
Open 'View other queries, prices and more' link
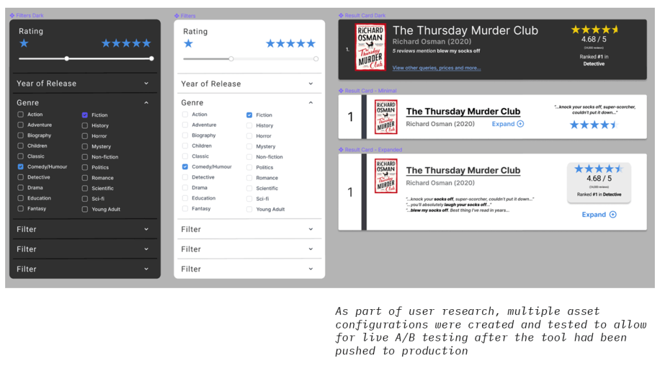pyautogui.click(x=436, y=68)
